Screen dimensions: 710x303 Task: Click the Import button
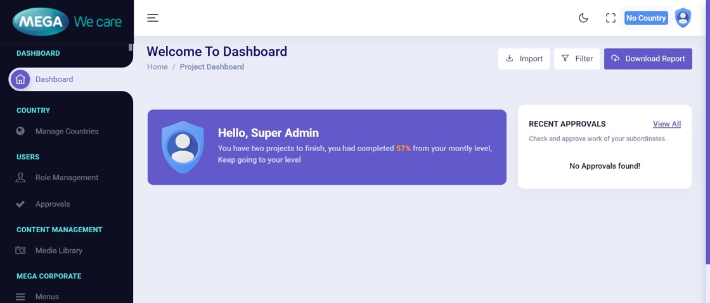[524, 59]
